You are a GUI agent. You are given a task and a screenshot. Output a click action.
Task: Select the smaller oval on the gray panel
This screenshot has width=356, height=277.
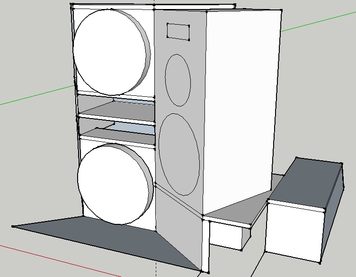pos(178,80)
